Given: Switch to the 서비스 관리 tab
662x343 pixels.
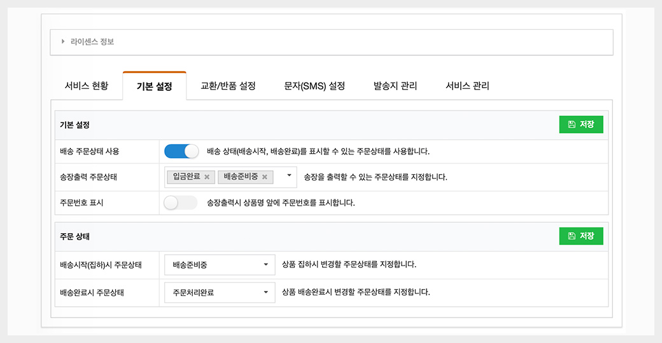Looking at the screenshot, I should (x=467, y=86).
